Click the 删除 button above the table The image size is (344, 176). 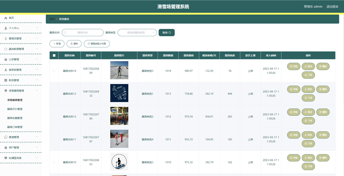point(74,44)
